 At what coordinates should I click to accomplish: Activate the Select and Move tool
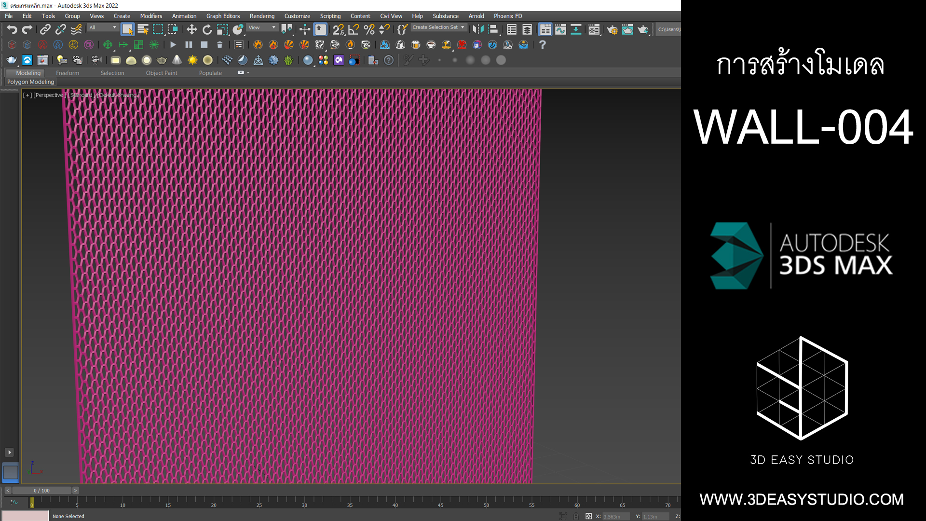click(x=191, y=29)
